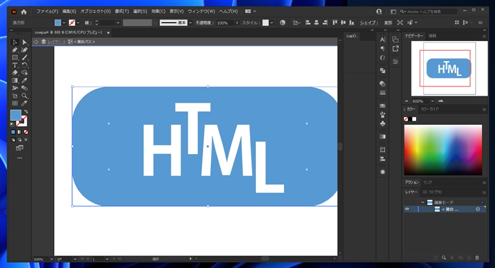Open navigator zoom level dropdown
Image resolution: width=495 pixels, height=268 pixels.
432,101
